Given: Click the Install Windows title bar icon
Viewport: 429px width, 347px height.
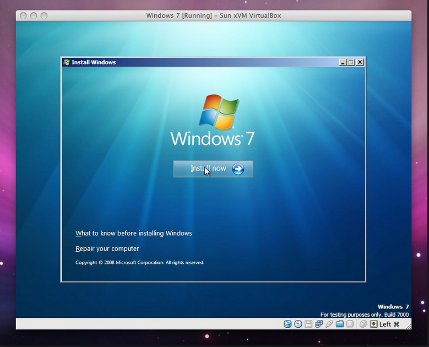Looking at the screenshot, I should 66,62.
